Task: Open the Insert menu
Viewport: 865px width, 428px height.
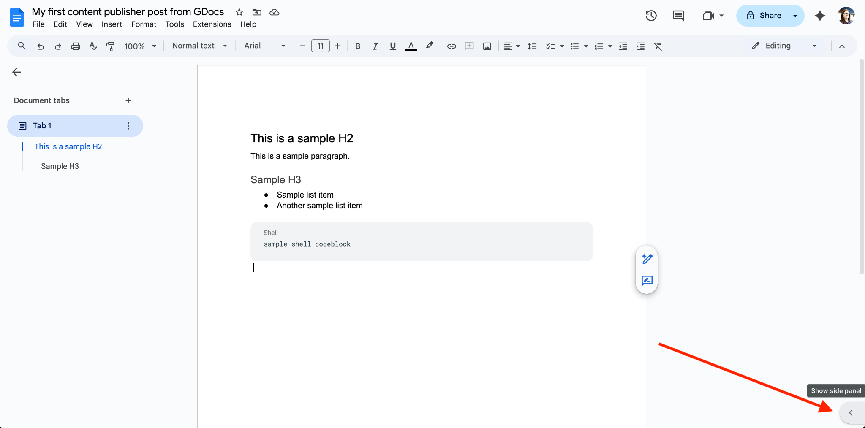Action: (112, 24)
